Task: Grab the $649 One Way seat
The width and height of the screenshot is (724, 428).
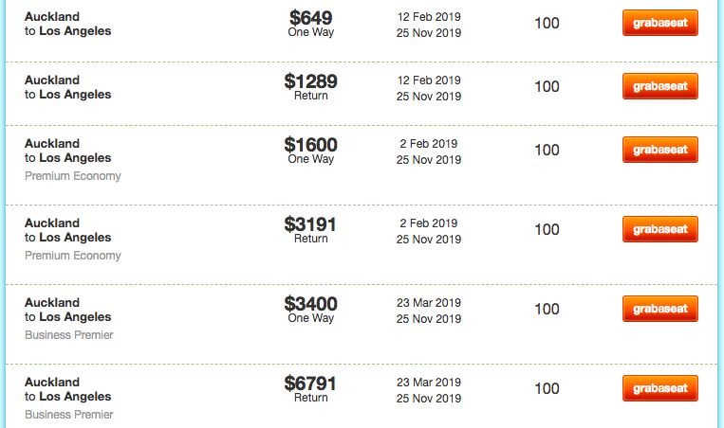Action: [x=659, y=23]
